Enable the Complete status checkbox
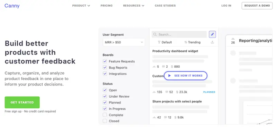This screenshot has height=128, width=277. (105, 115)
